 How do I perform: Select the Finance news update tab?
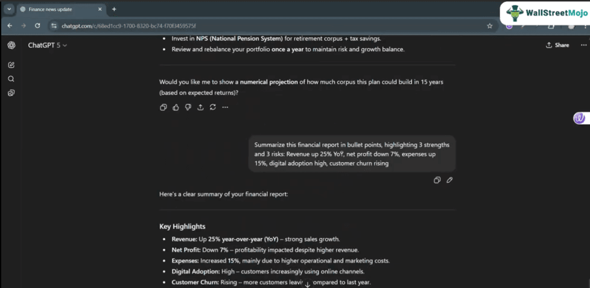click(x=57, y=9)
